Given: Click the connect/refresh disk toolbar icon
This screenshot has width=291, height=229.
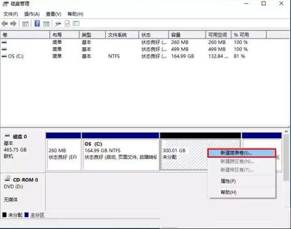Looking at the screenshot, I should point(58,24).
